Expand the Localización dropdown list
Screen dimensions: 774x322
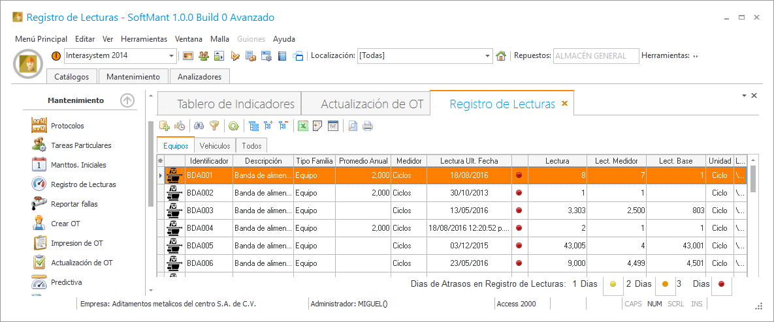[x=487, y=56]
